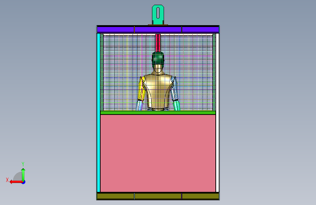This screenshot has width=316, height=205.
Task: Select the red vertical rod above the mannequin
Action: pos(158,43)
